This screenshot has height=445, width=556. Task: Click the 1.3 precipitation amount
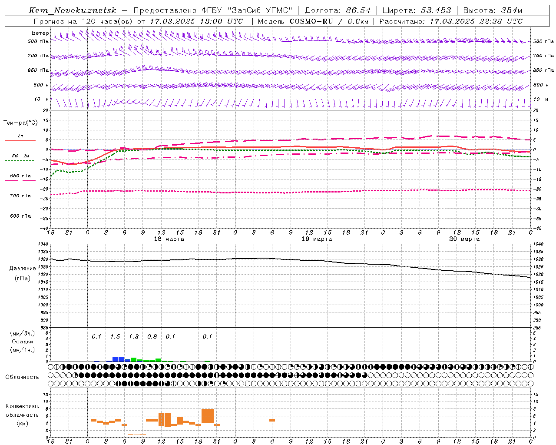(134, 337)
